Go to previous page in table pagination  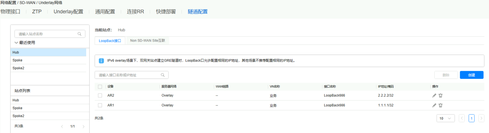[462, 118]
